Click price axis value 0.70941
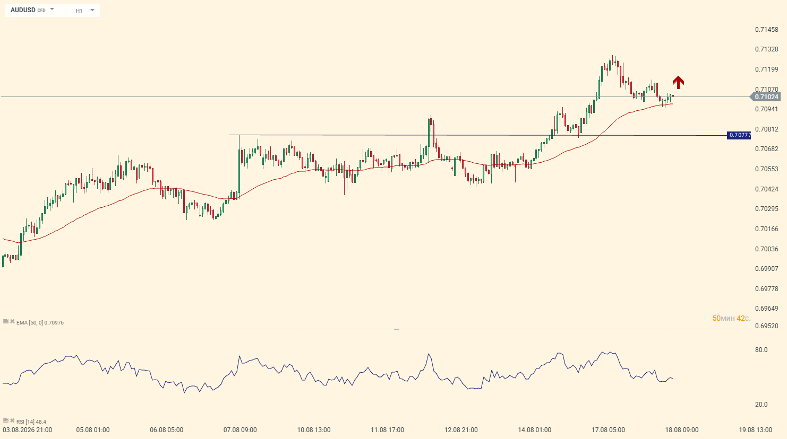 (767, 109)
